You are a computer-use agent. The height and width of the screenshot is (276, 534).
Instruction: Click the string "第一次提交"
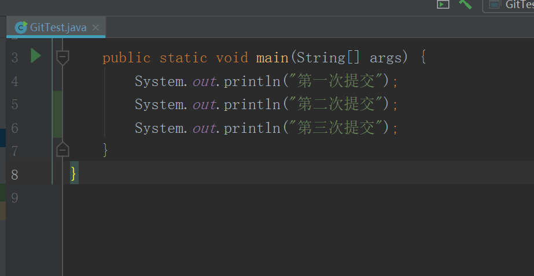tap(336, 81)
